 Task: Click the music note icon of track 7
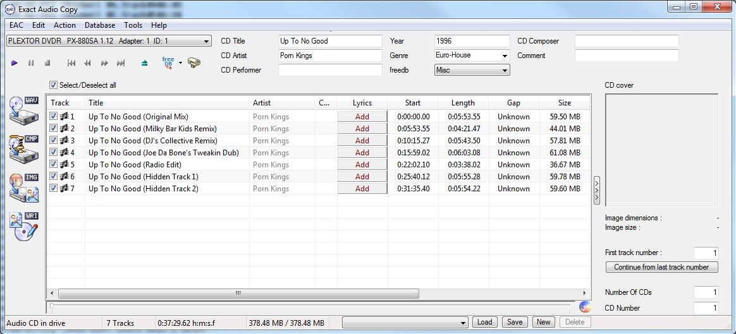click(64, 188)
